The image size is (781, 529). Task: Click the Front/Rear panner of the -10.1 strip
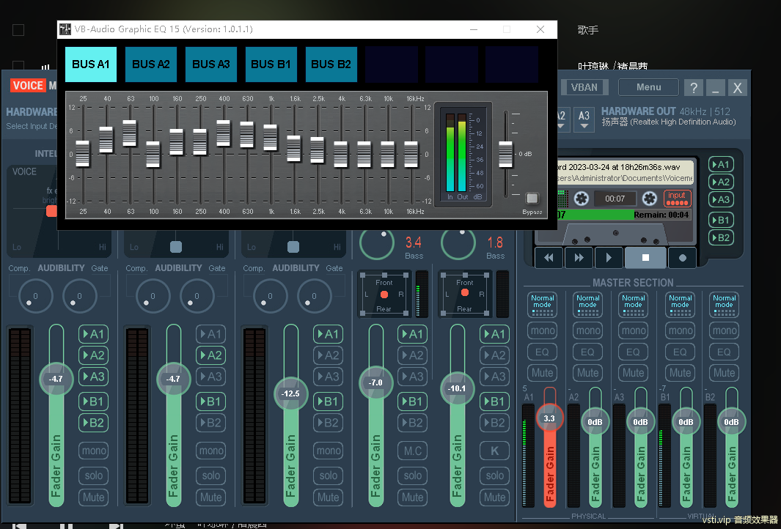(x=465, y=294)
